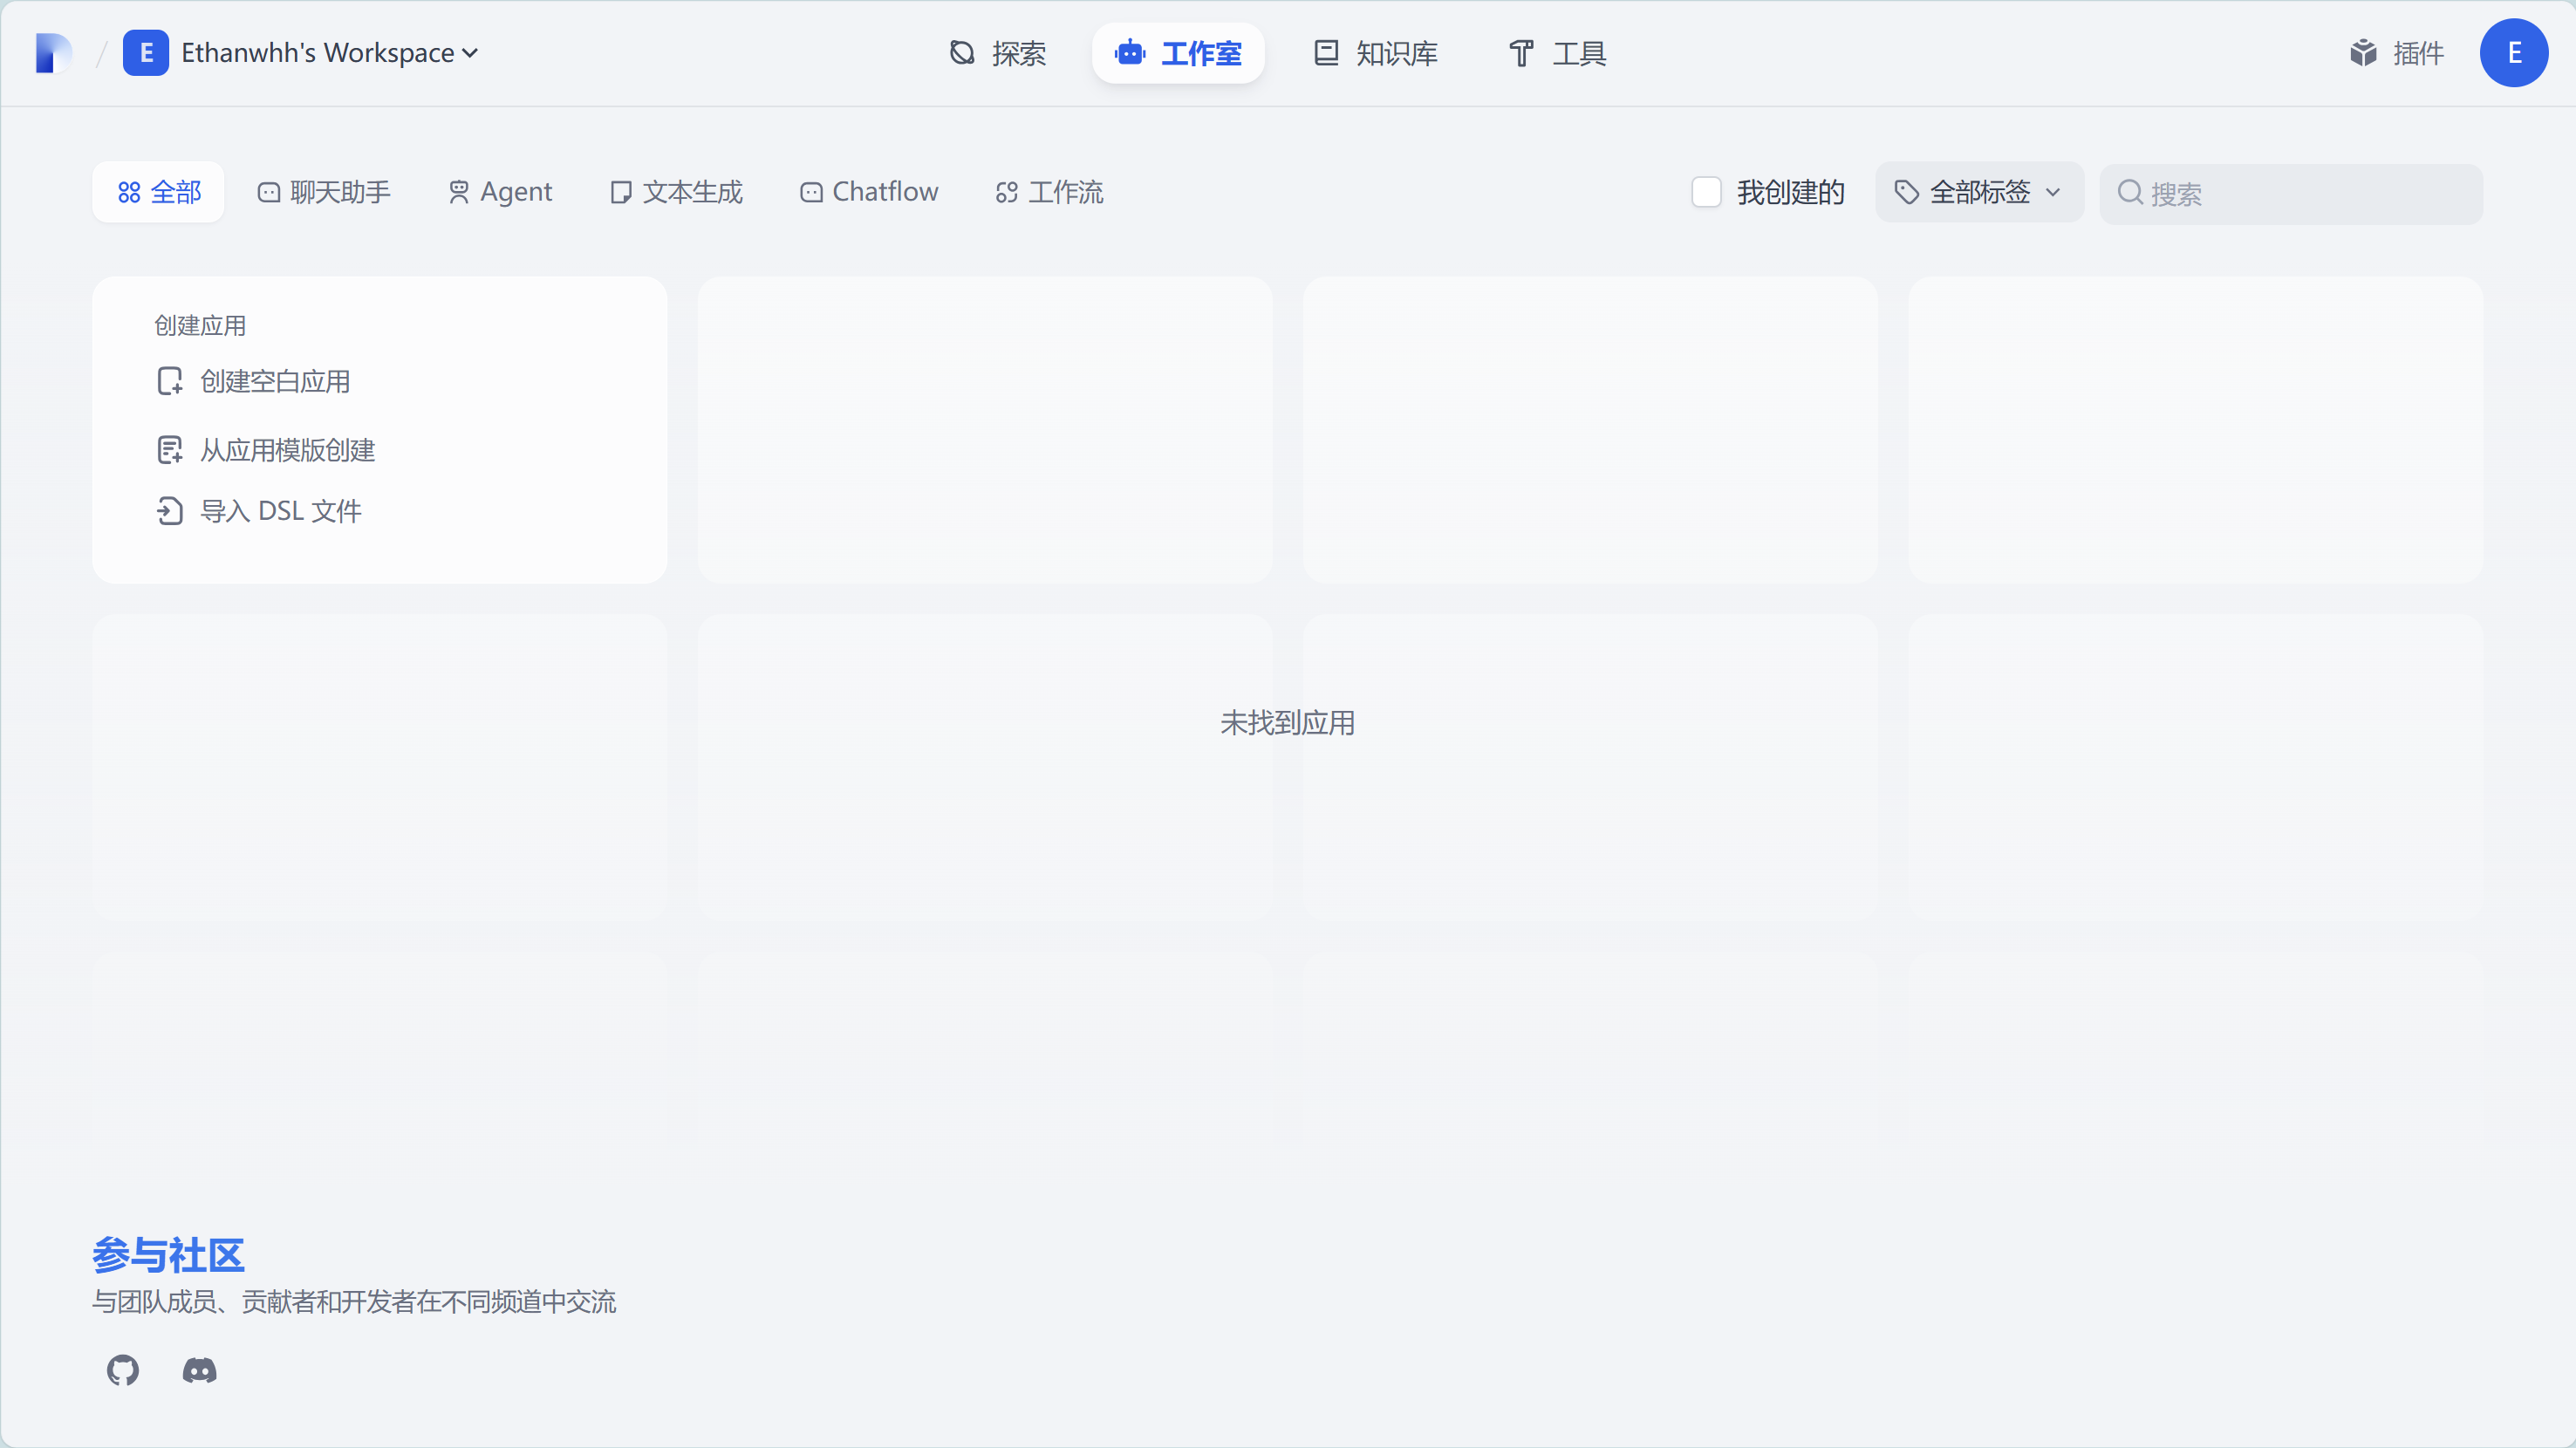Filter apps by Agent tab
This screenshot has width=2576, height=1448.
[x=500, y=192]
